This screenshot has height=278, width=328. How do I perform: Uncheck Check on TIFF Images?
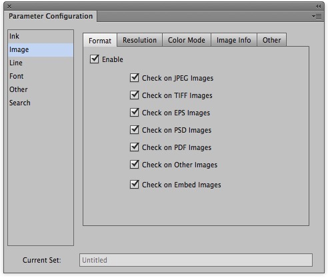pyautogui.click(x=135, y=95)
